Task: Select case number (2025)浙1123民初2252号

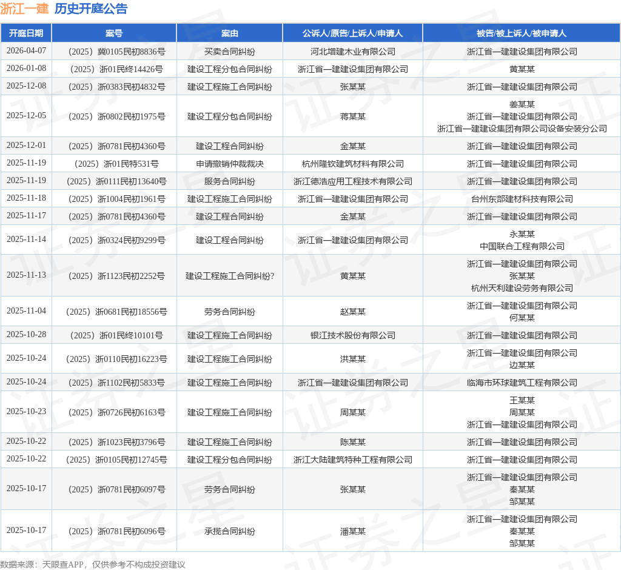Action: click(x=116, y=276)
